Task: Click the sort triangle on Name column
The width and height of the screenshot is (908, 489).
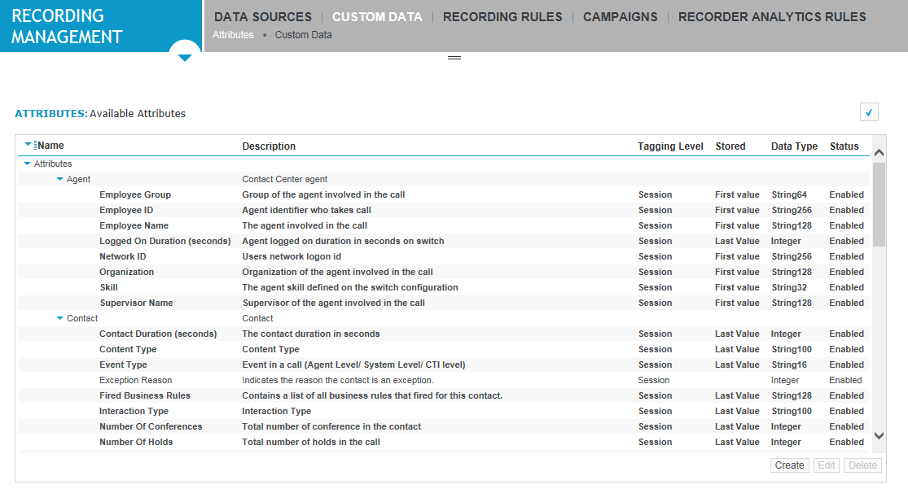Action: click(29, 145)
